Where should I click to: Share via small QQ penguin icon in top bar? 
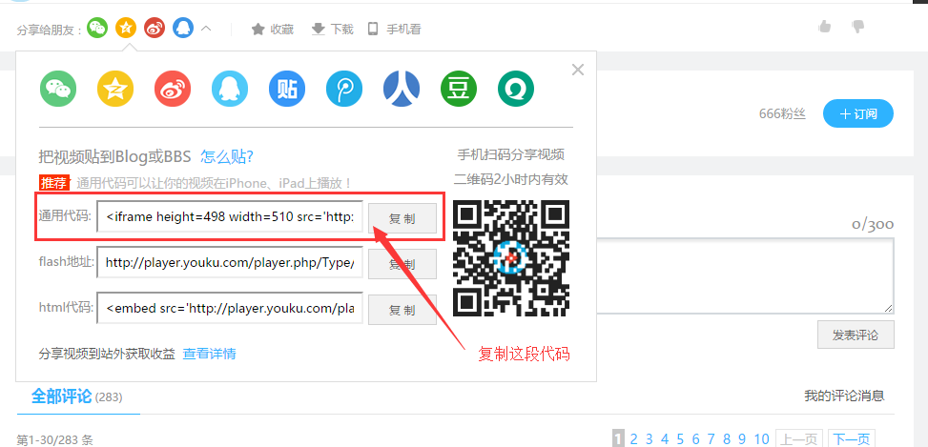(183, 28)
